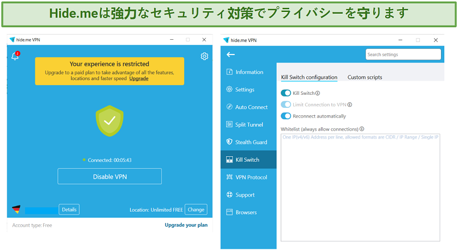Click Upgrade link in yellow banner
Image resolution: width=458 pixels, height=251 pixels.
pos(139,78)
